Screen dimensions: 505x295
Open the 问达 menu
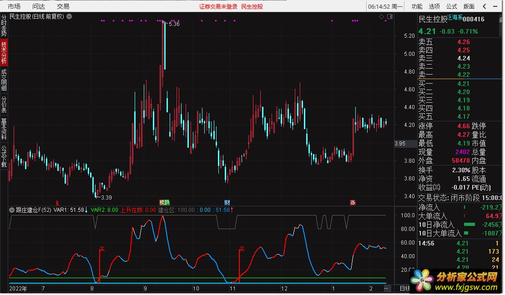tap(39, 6)
